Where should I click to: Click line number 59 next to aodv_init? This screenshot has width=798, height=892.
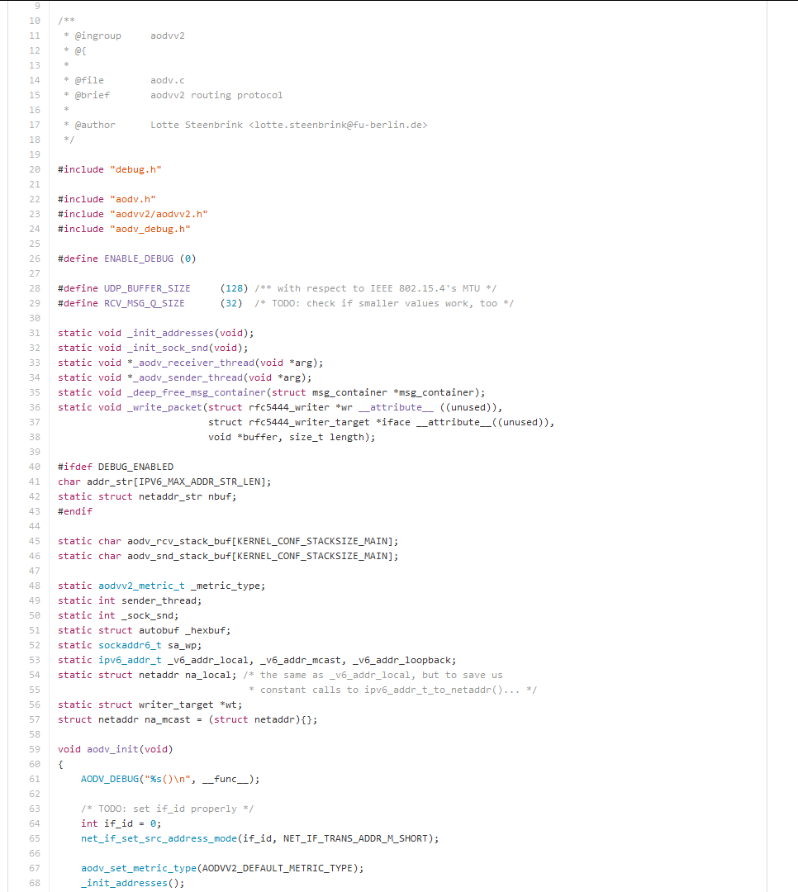[35, 749]
